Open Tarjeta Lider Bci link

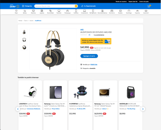(x=133, y=1)
